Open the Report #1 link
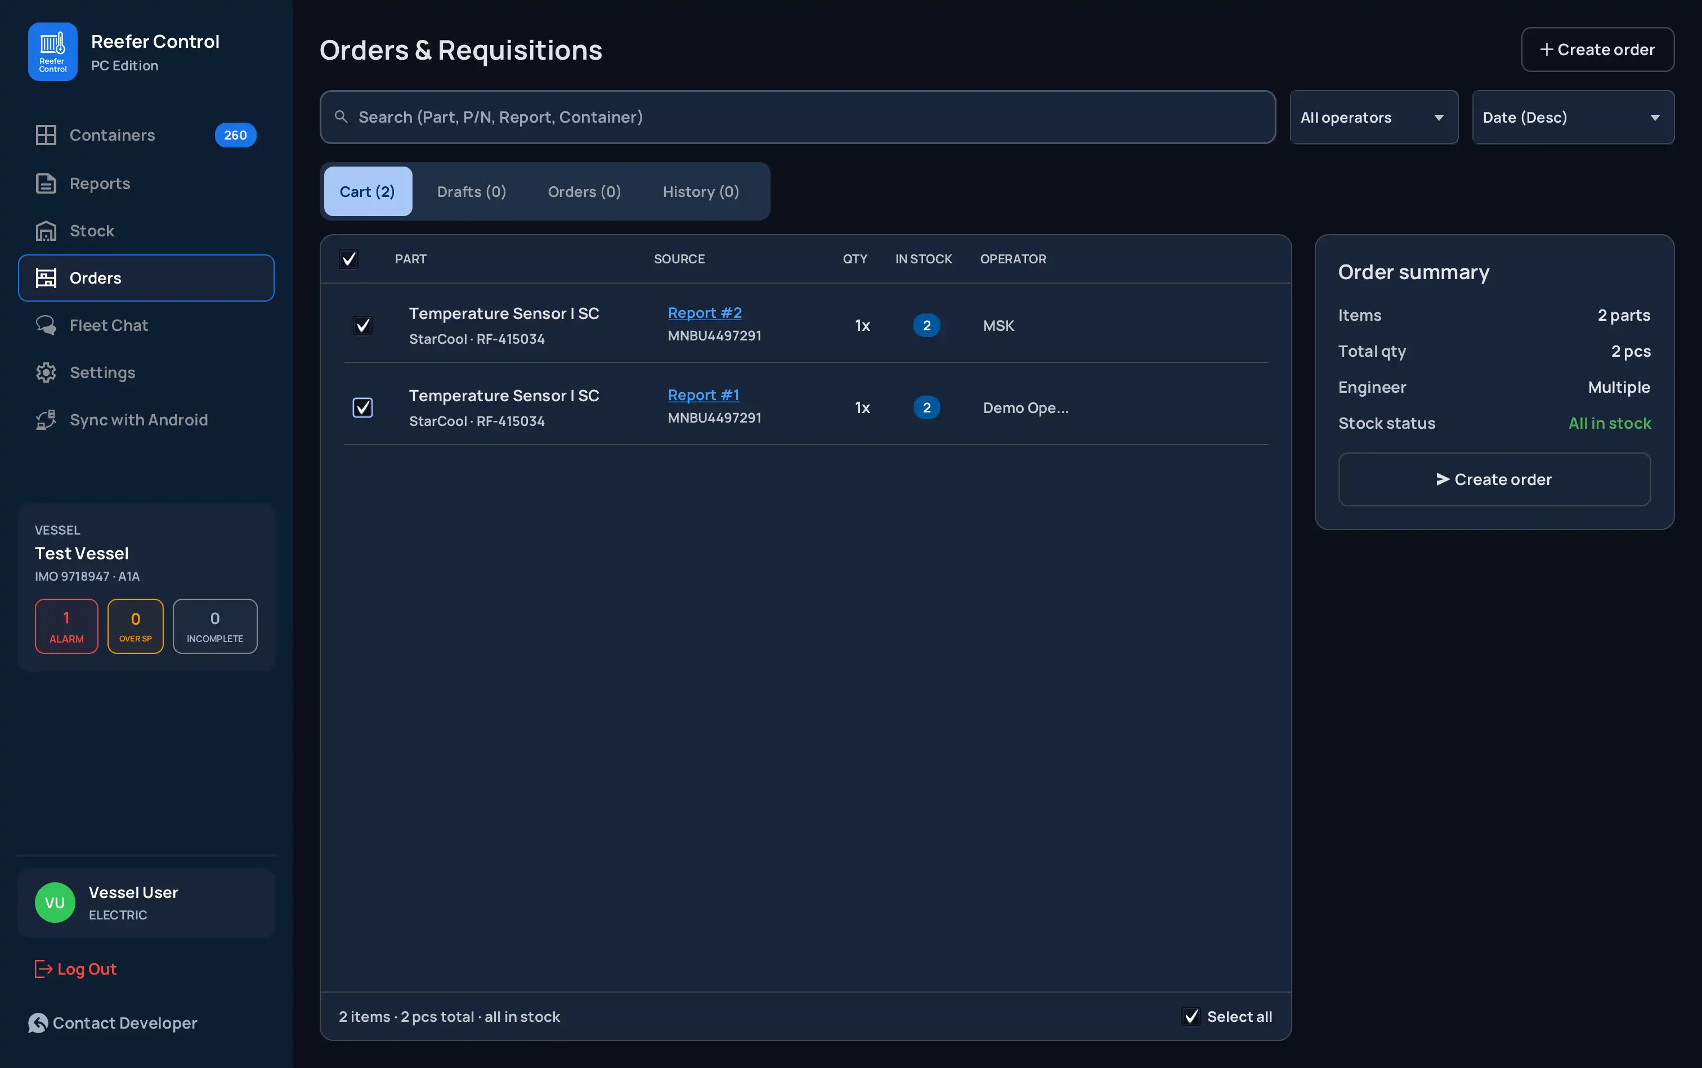 click(704, 395)
